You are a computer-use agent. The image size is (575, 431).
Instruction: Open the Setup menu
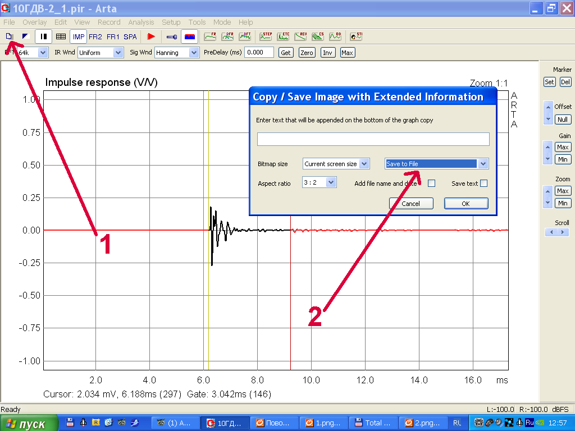pos(171,22)
